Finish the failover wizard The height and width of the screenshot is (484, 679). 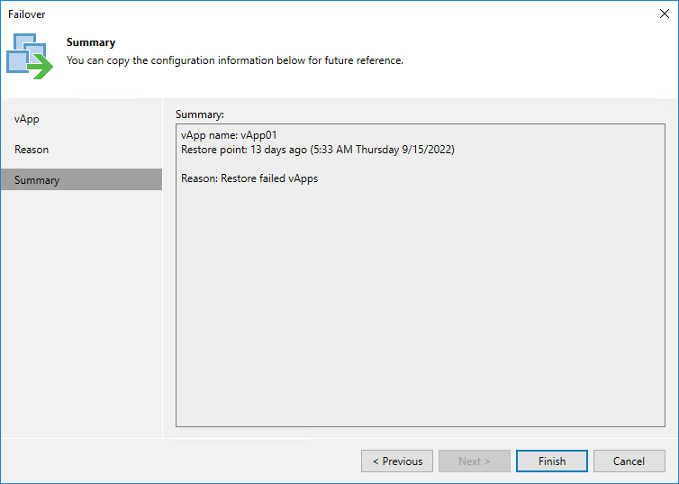552,461
